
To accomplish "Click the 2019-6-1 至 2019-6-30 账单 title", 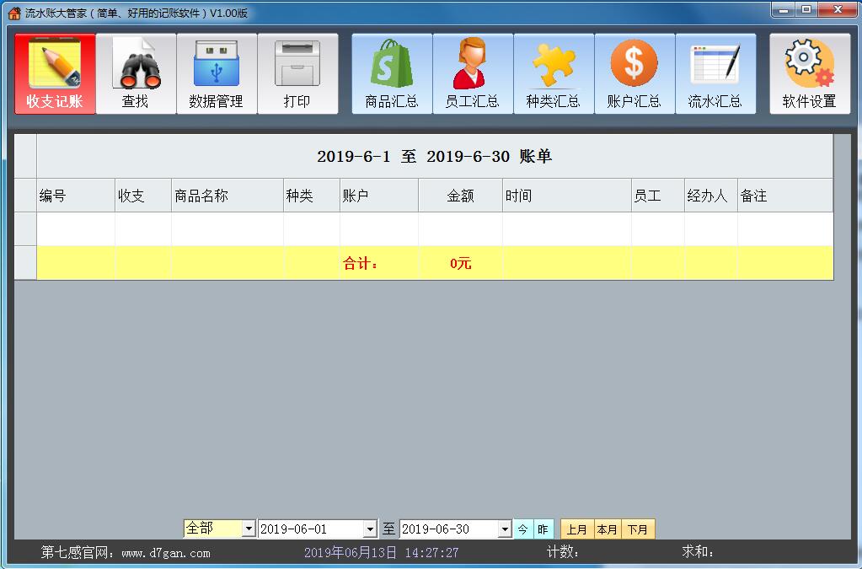I will [434, 157].
